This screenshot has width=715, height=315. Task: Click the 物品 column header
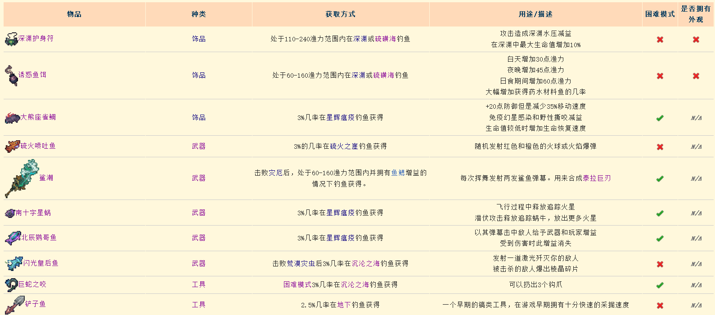pyautogui.click(x=74, y=14)
